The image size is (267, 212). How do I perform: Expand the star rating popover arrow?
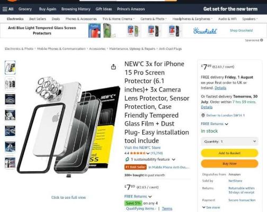point(148,153)
